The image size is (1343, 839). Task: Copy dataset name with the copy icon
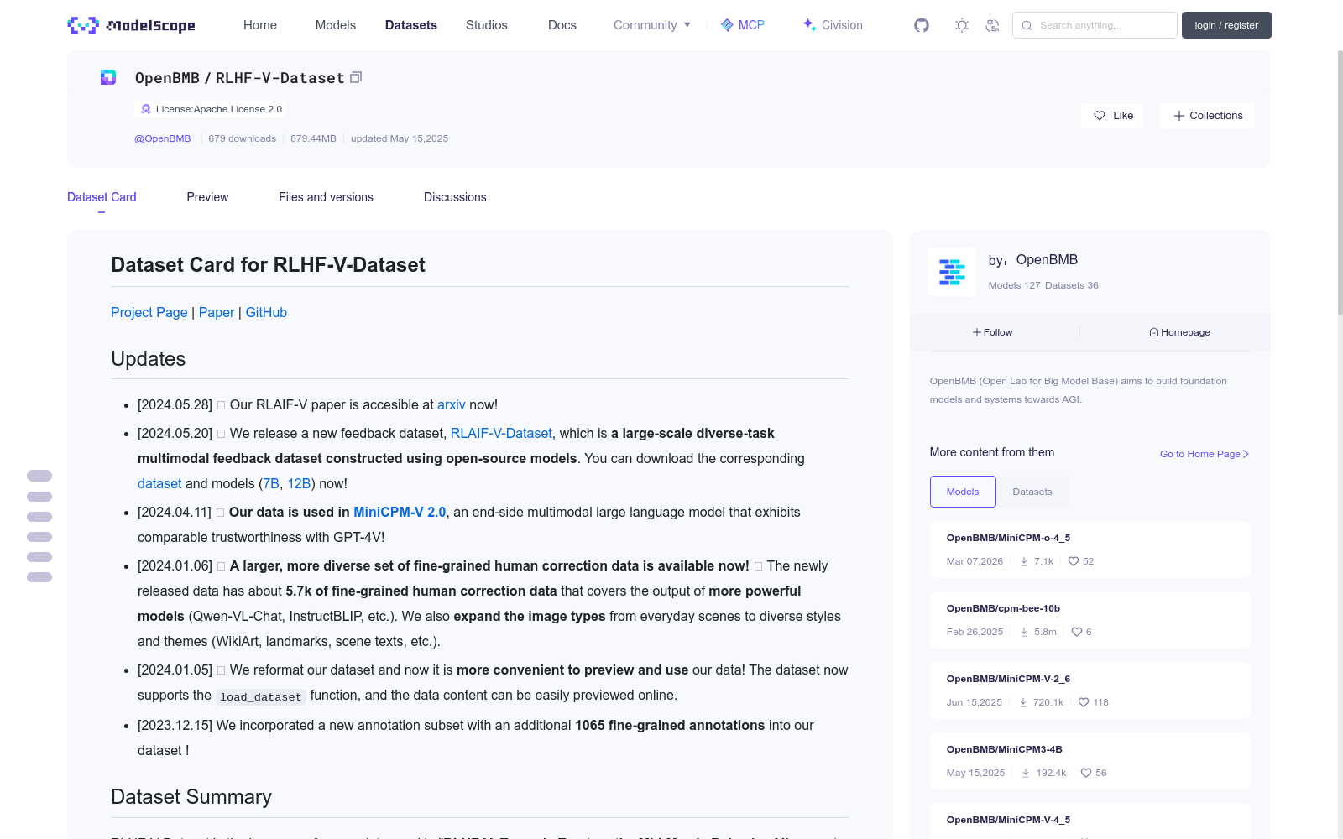pos(356,77)
